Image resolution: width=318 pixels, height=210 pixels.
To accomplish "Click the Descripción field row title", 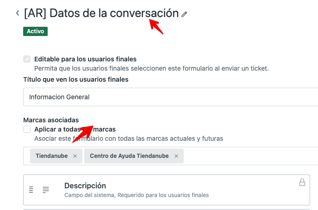I will coord(85,186).
